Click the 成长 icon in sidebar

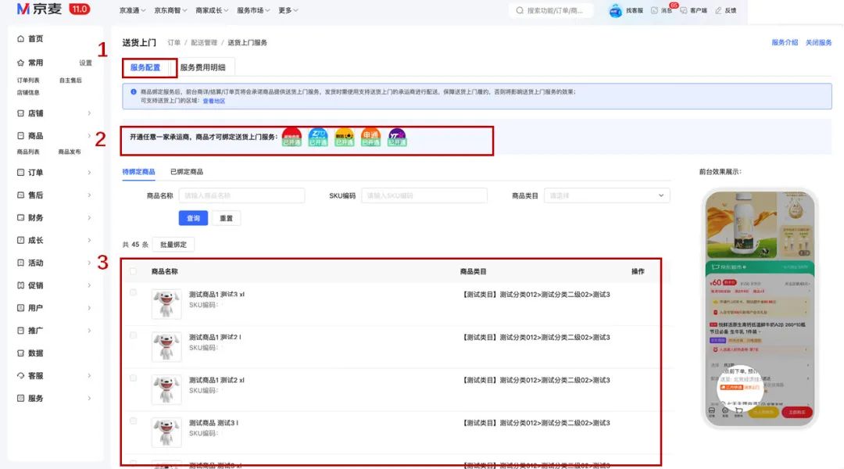click(20, 241)
